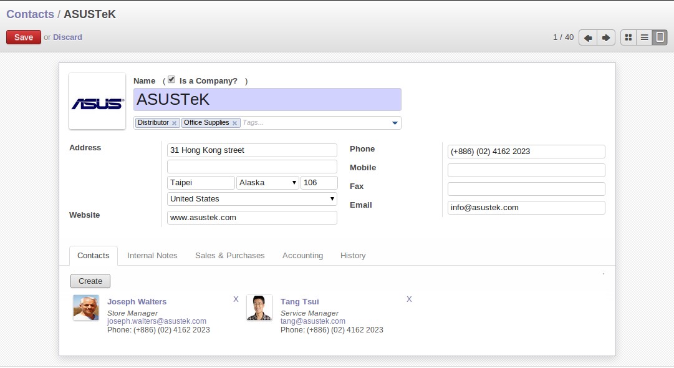674x368 pixels.
Task: Edit the Phone number field
Action: [x=526, y=152]
